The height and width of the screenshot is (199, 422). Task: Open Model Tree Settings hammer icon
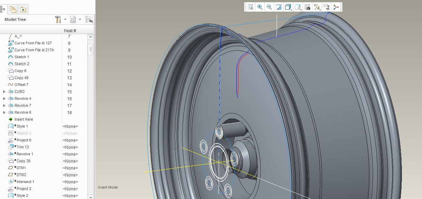[x=58, y=19]
